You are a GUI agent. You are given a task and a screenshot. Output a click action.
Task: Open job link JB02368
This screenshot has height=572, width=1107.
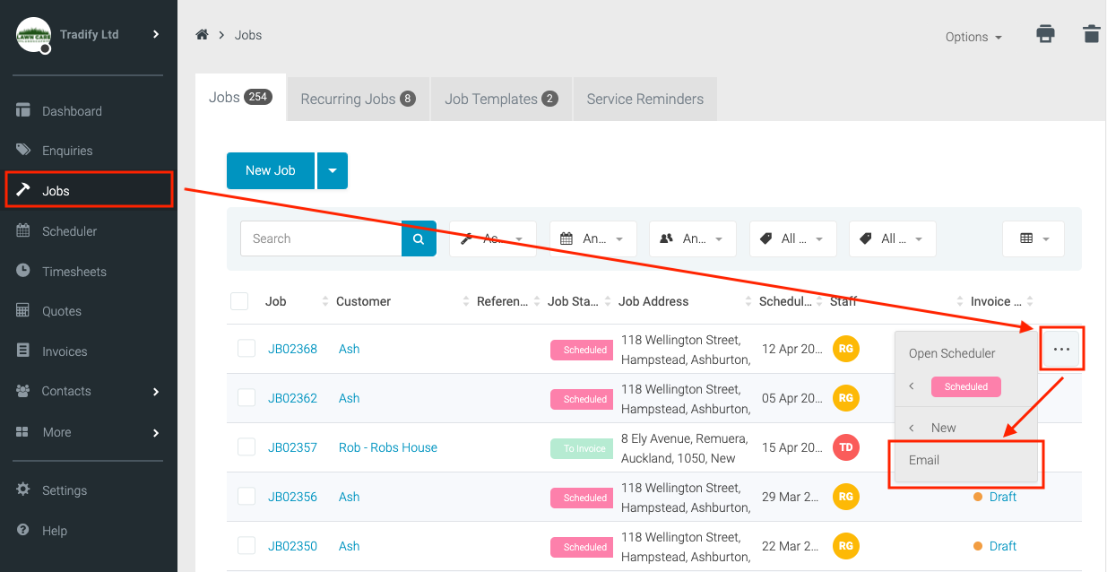292,349
